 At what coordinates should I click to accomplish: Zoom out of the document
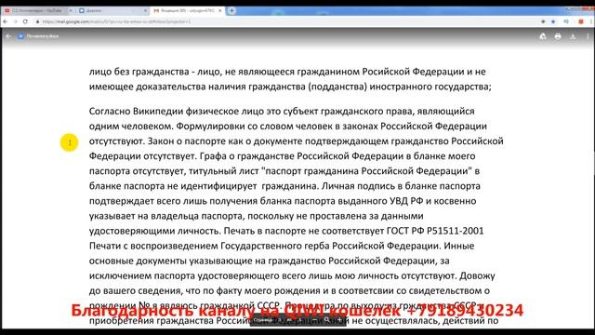tap(314, 320)
